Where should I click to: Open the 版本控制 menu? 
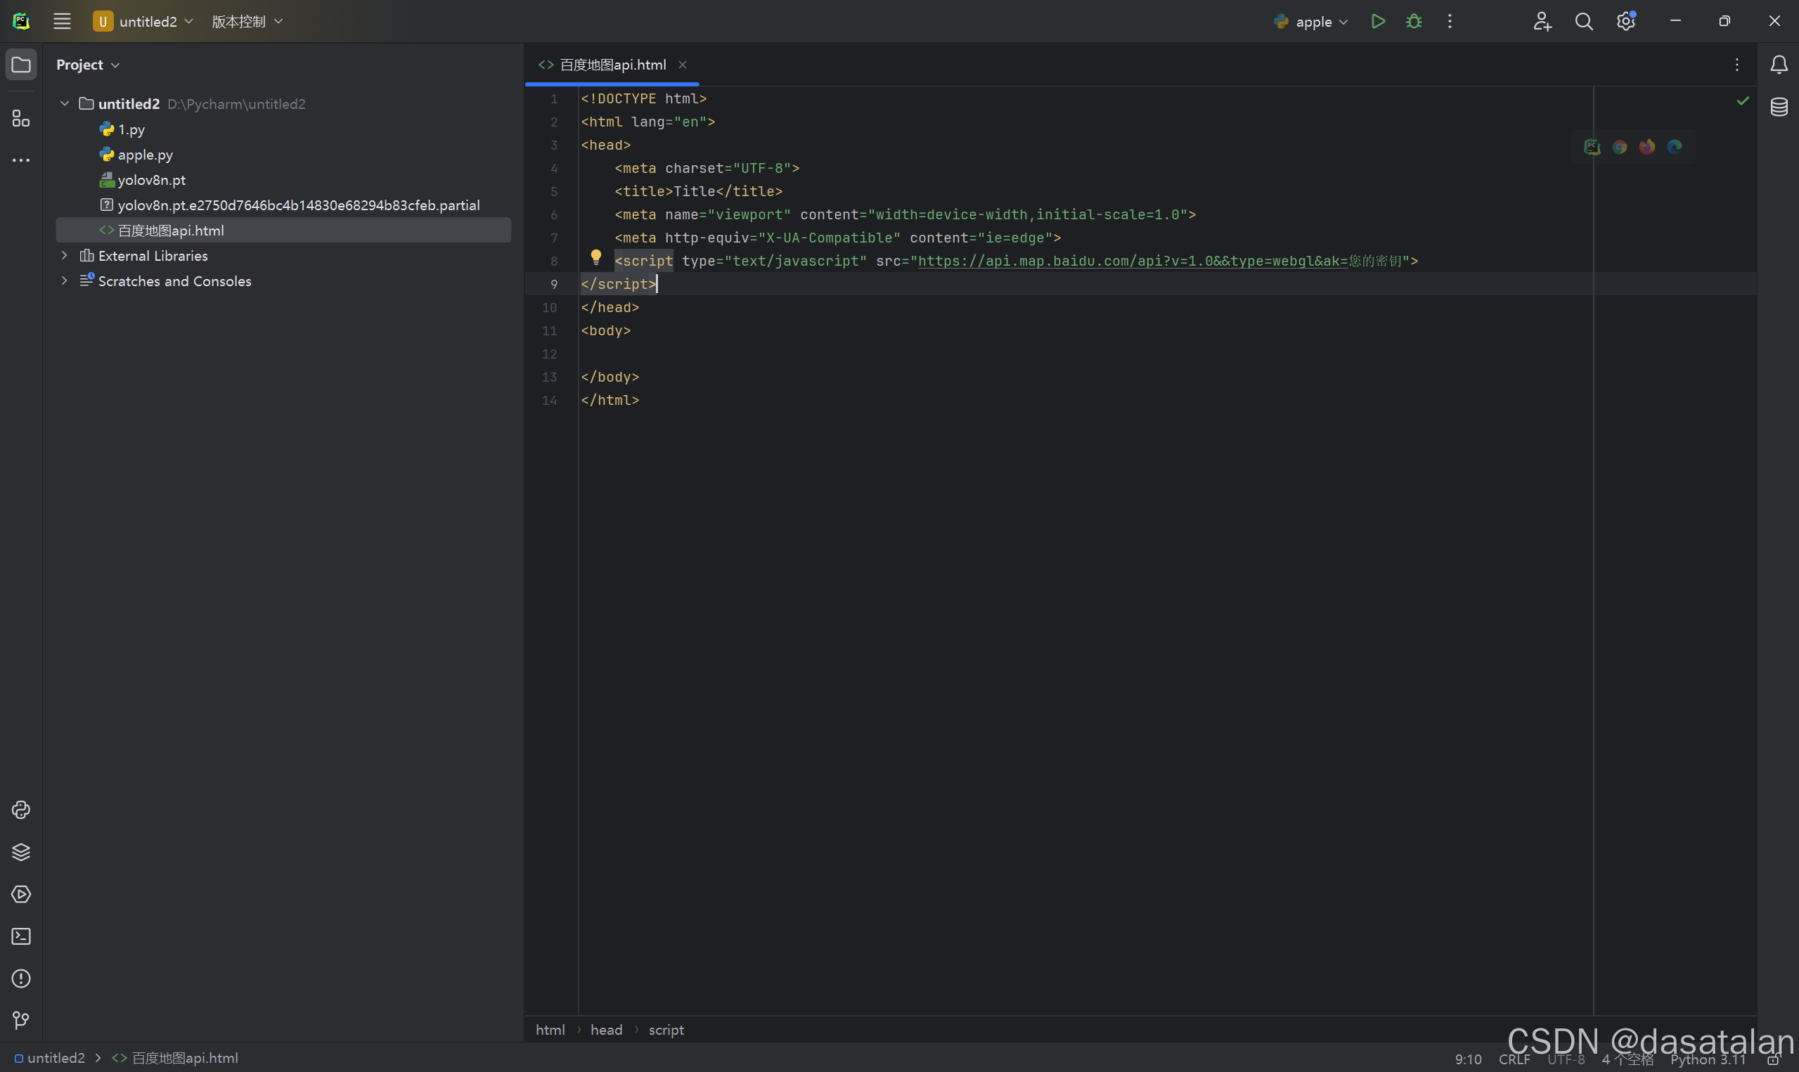246,22
